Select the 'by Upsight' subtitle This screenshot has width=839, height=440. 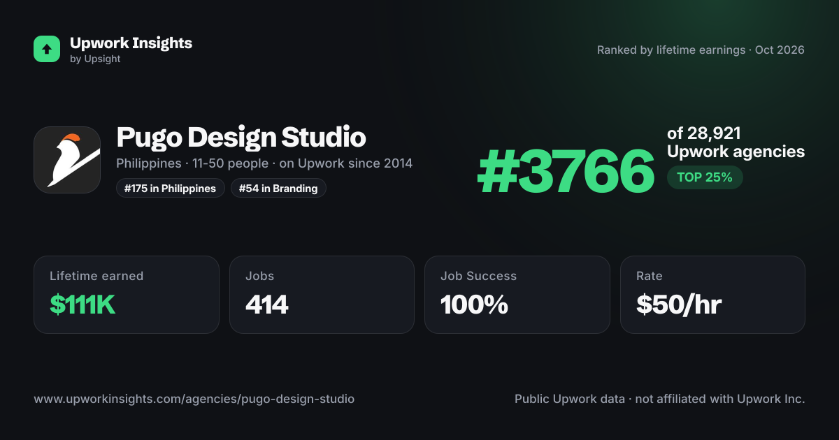[x=95, y=59]
